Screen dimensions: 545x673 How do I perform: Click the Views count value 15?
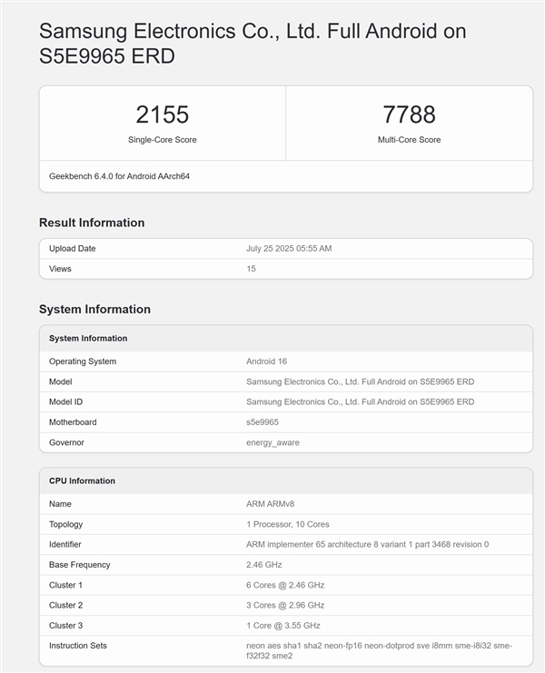pos(252,269)
